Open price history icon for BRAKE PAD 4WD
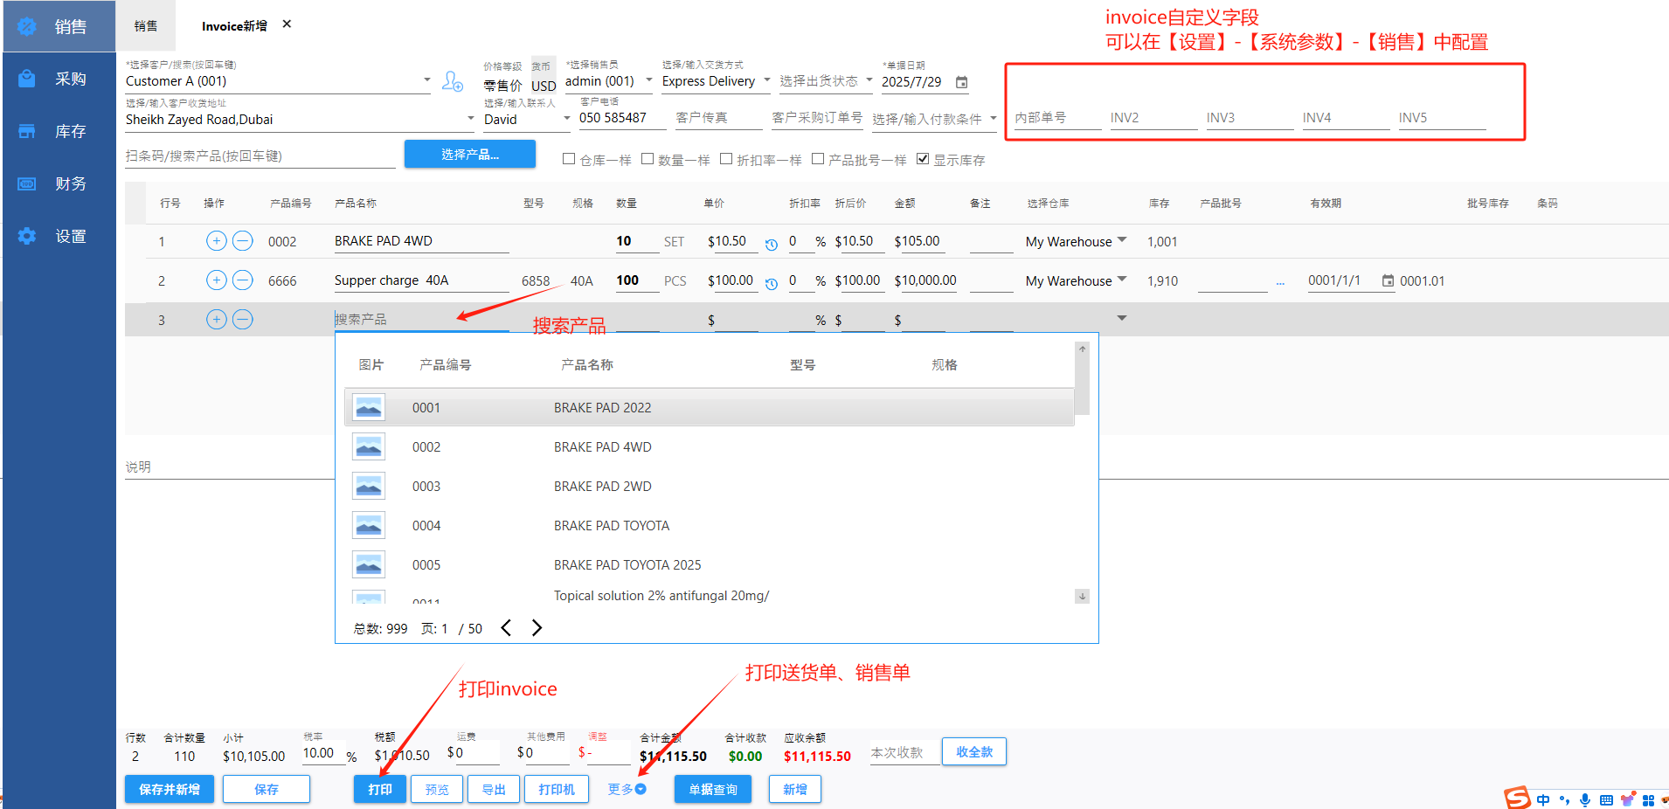The width and height of the screenshot is (1669, 809). (x=771, y=245)
